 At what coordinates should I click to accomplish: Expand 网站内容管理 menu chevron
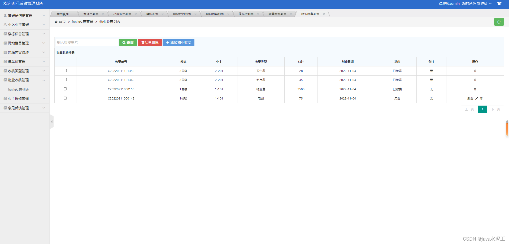pyautogui.click(x=44, y=52)
